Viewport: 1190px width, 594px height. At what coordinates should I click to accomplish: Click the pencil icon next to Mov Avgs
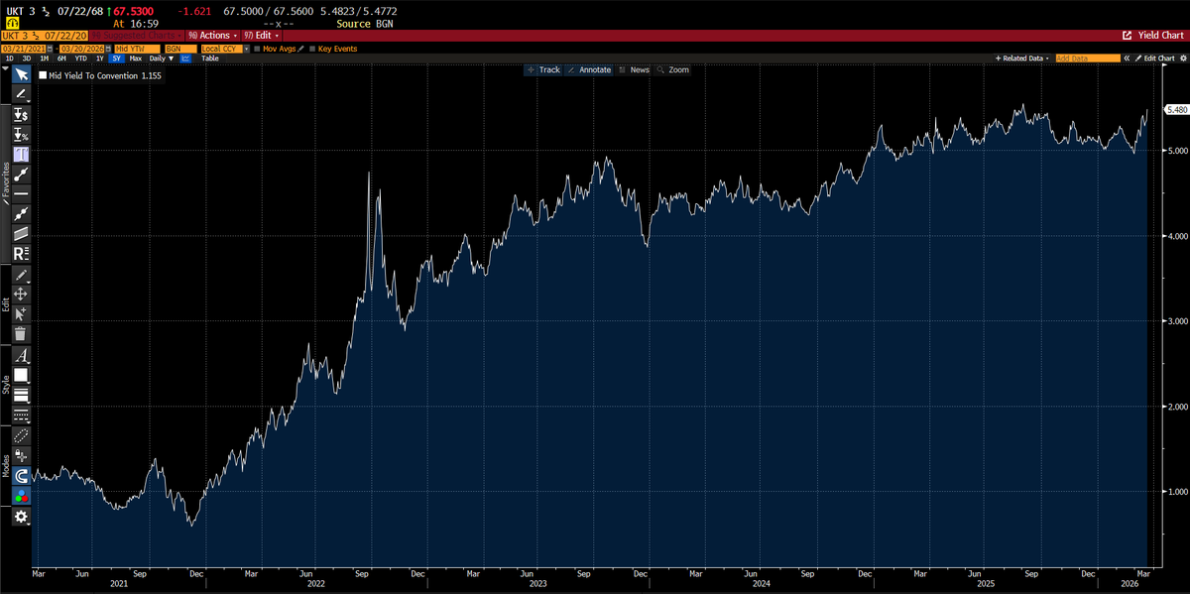pos(300,49)
